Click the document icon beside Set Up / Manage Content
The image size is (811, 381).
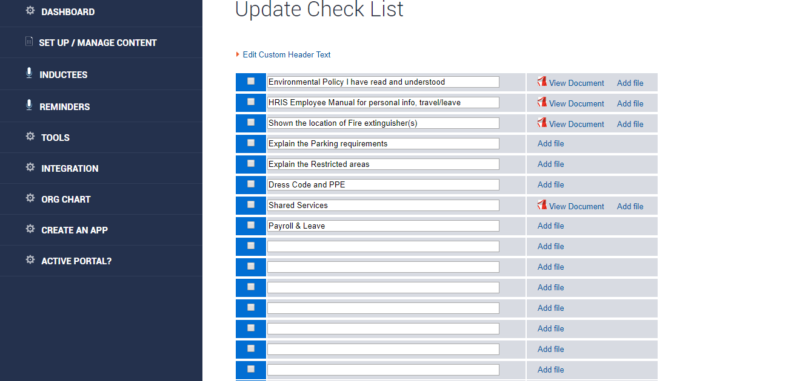[x=29, y=42]
